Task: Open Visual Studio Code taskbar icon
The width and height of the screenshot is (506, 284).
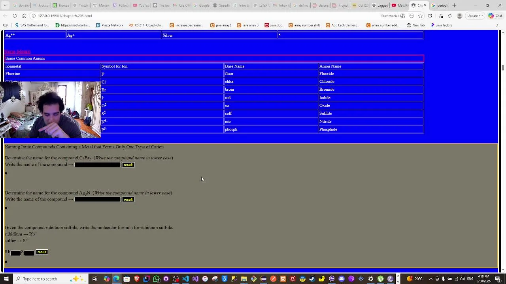Action: coord(185,279)
